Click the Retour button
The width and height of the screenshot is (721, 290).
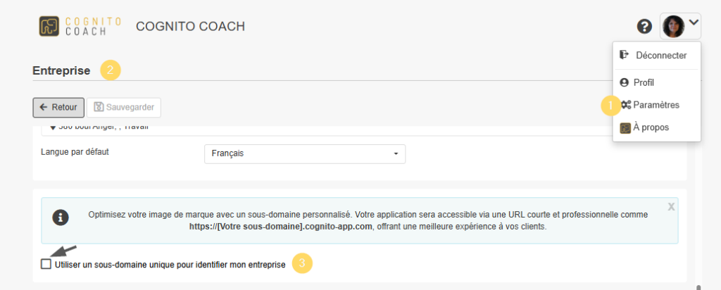(58, 108)
